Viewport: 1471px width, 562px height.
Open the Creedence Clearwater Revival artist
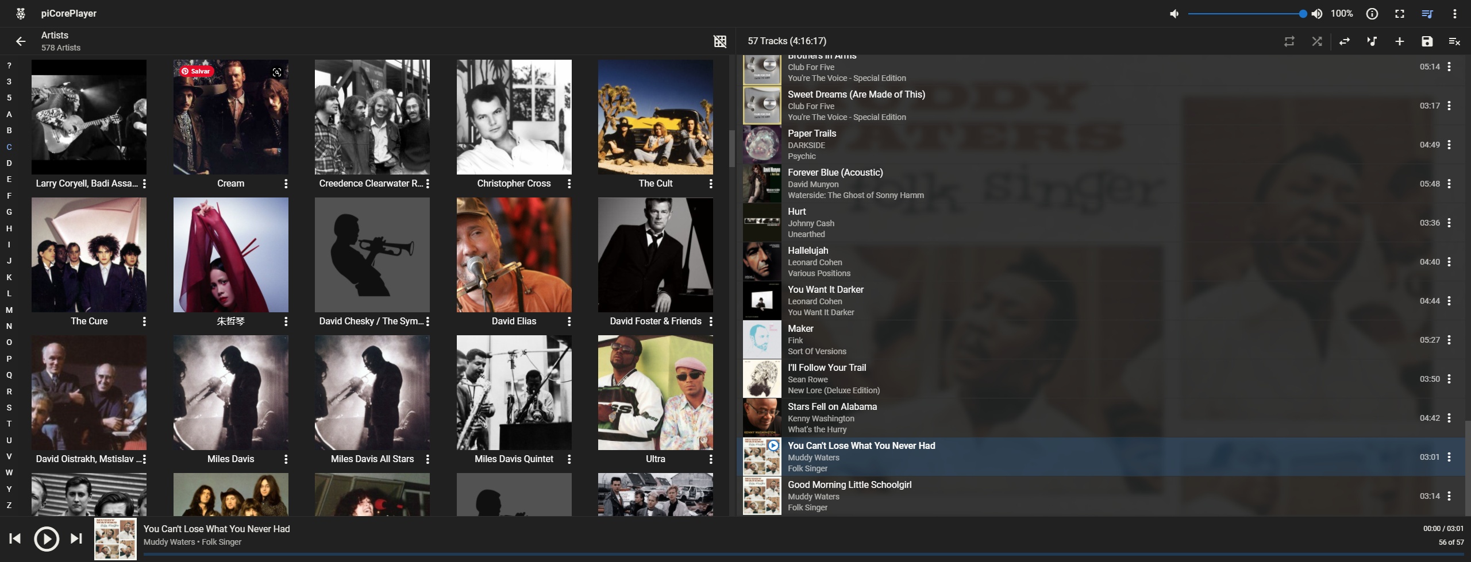(372, 117)
